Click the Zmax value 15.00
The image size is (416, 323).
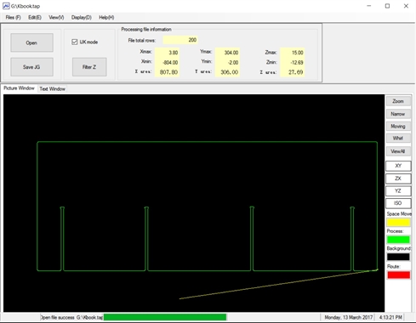(293, 53)
